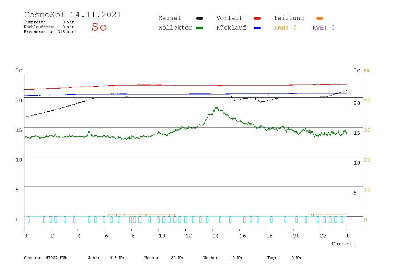Image resolution: width=394 pixels, height=279 pixels.
Task: Click the 'Leistung' legend label
Action: coord(289,18)
